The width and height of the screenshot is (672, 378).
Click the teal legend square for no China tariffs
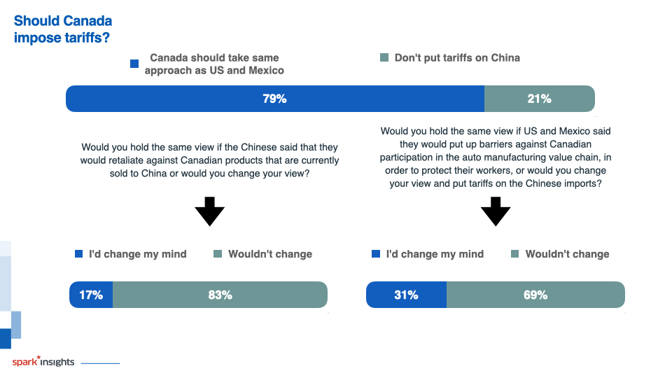click(384, 57)
